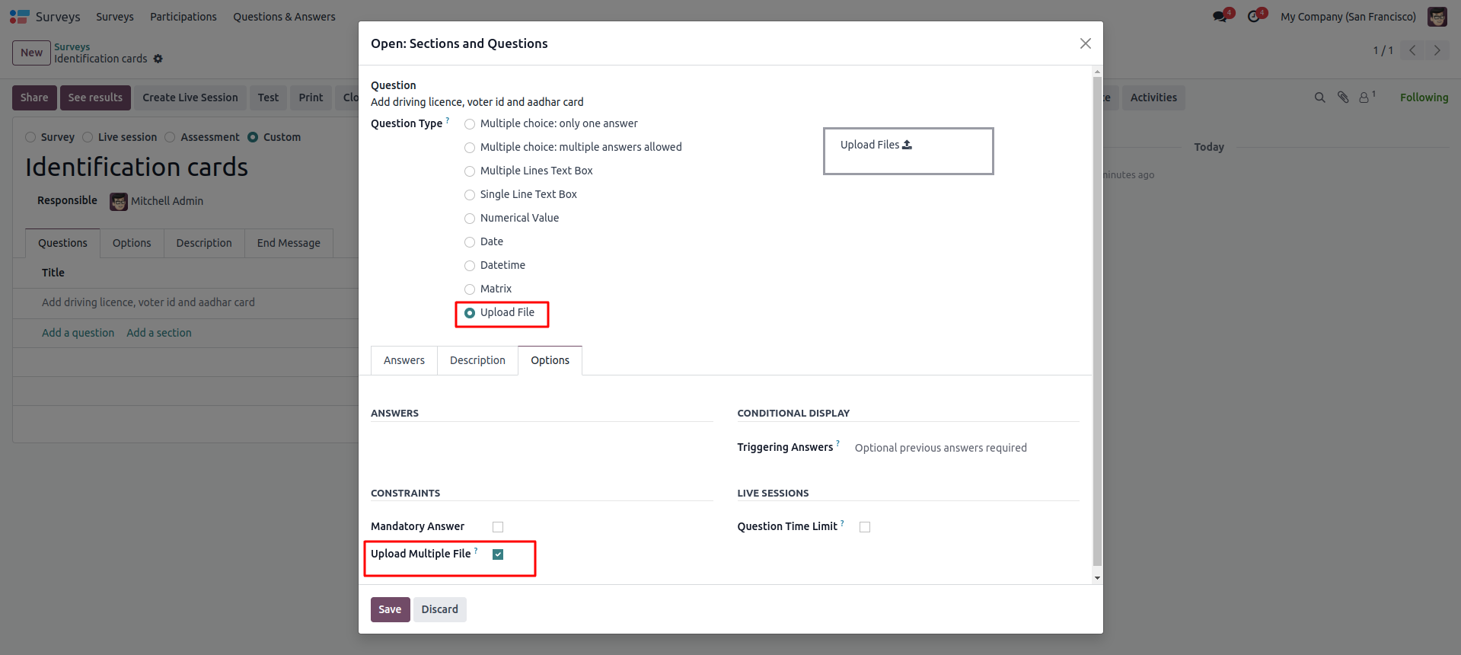Open the activities clock icon
The image size is (1461, 655).
pos(1254,17)
